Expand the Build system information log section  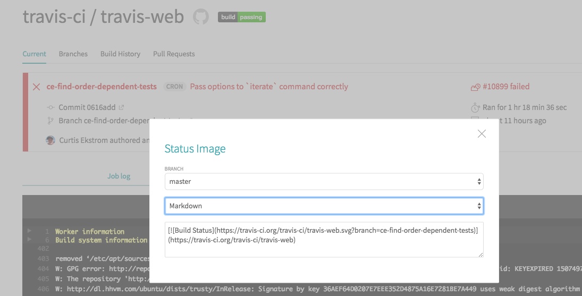click(29, 240)
